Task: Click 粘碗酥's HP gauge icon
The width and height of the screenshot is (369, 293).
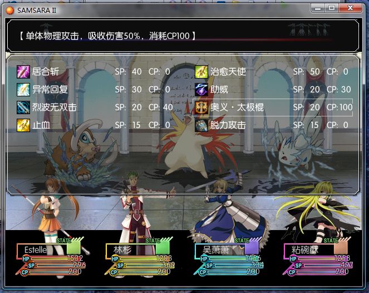Action: (293, 259)
